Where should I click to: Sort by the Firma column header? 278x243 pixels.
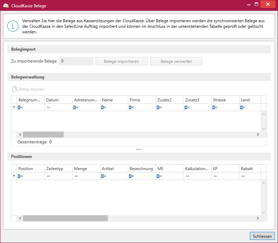click(x=142, y=100)
